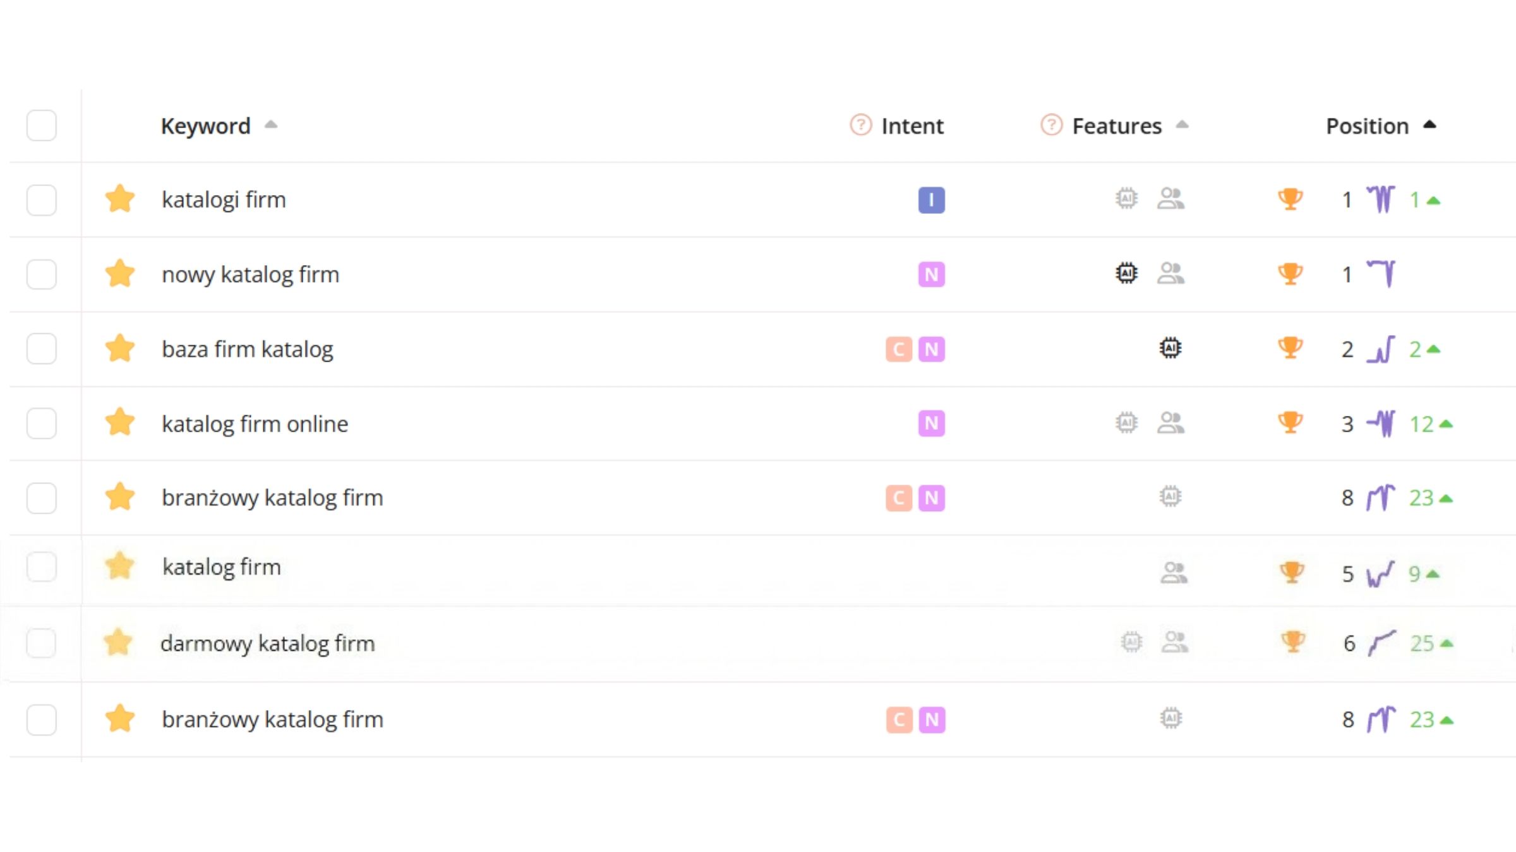Viewport: 1516px width, 852px height.
Task: Open the Intent help question mark icon
Action: click(x=861, y=125)
